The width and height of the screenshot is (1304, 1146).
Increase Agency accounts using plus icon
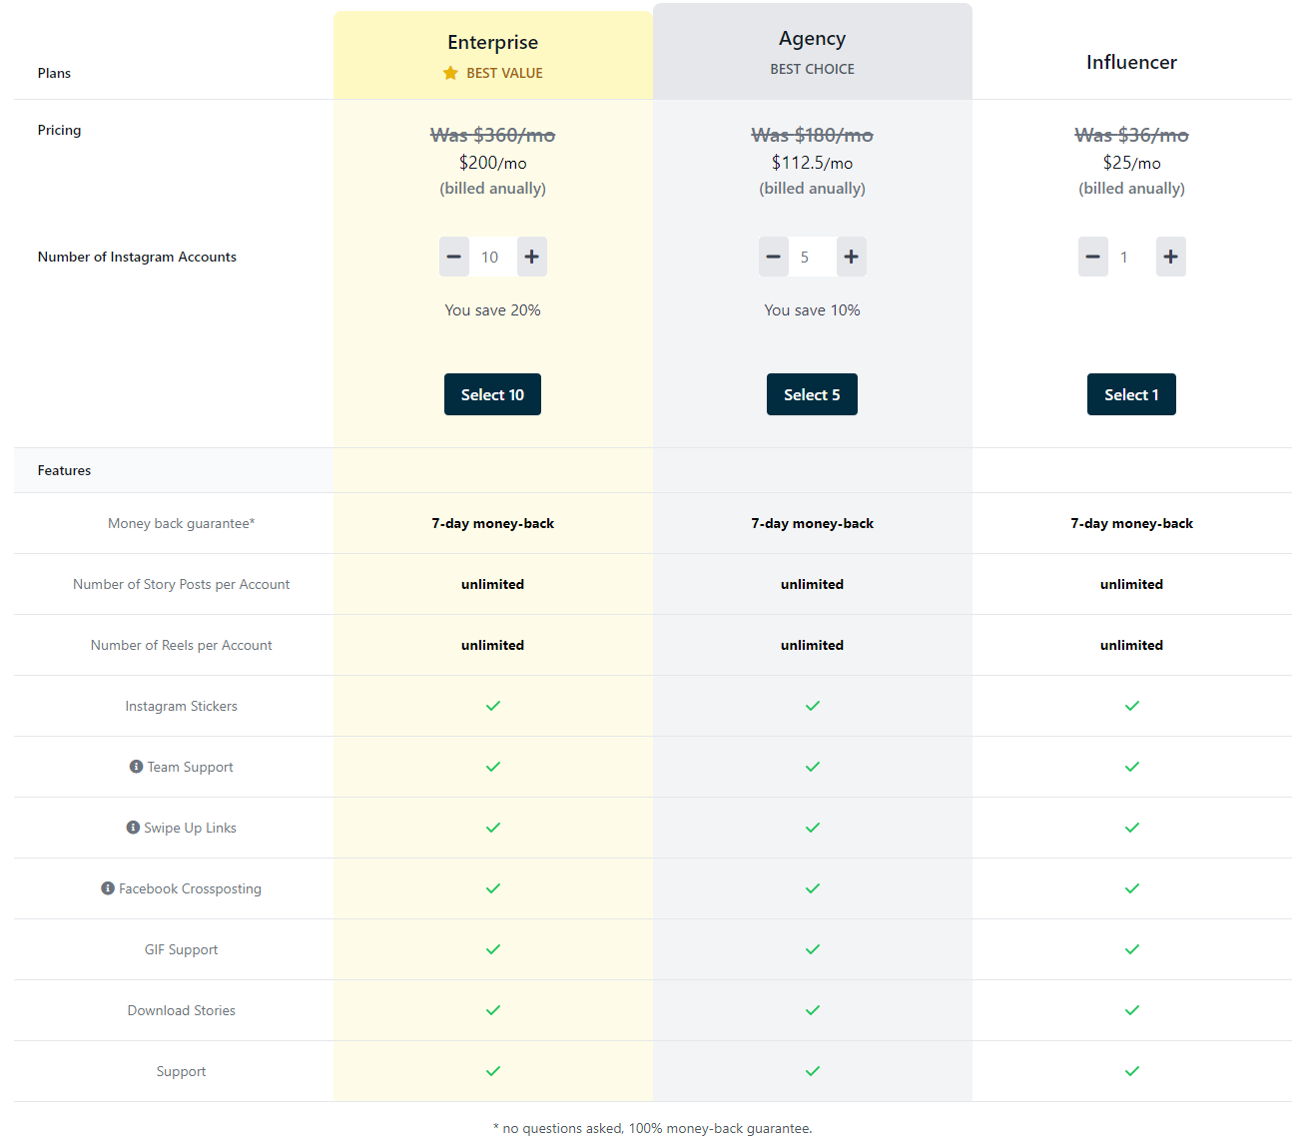coord(852,257)
